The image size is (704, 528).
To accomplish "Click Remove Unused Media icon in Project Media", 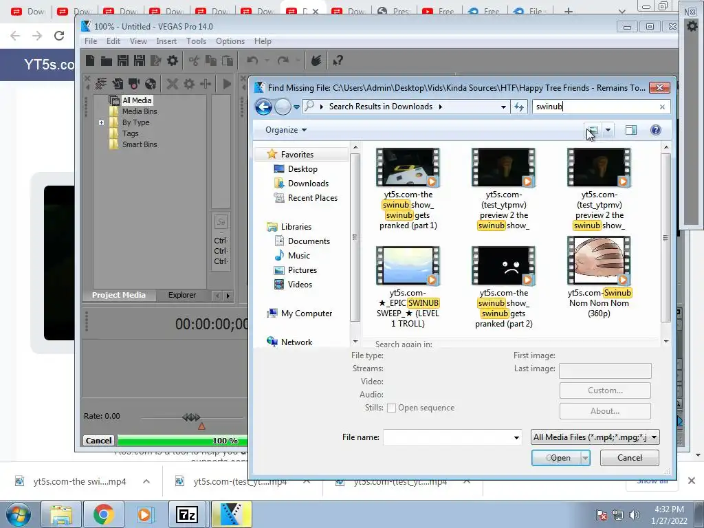I will (x=101, y=83).
